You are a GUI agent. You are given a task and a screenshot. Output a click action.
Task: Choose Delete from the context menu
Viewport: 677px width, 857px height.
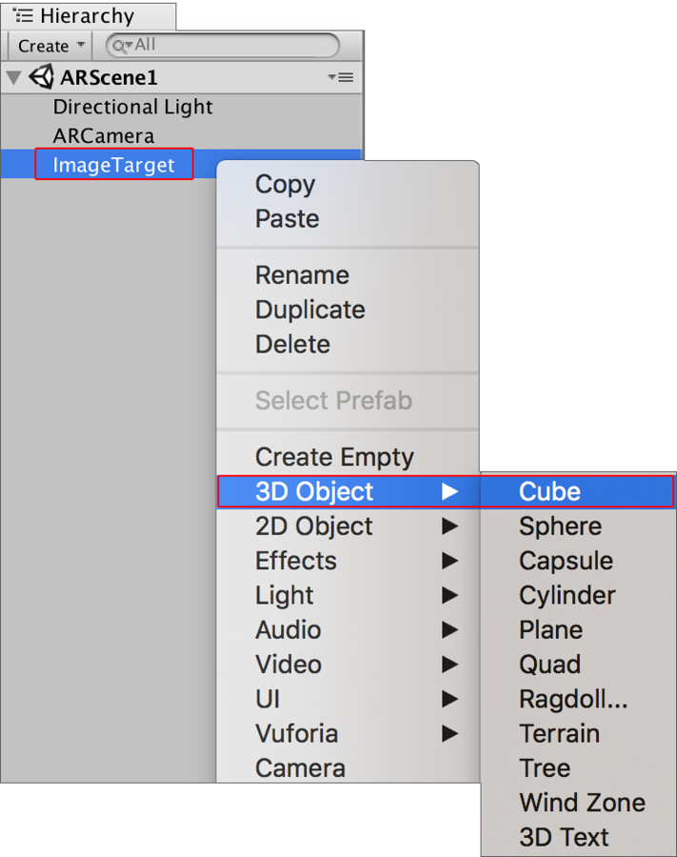point(348,345)
